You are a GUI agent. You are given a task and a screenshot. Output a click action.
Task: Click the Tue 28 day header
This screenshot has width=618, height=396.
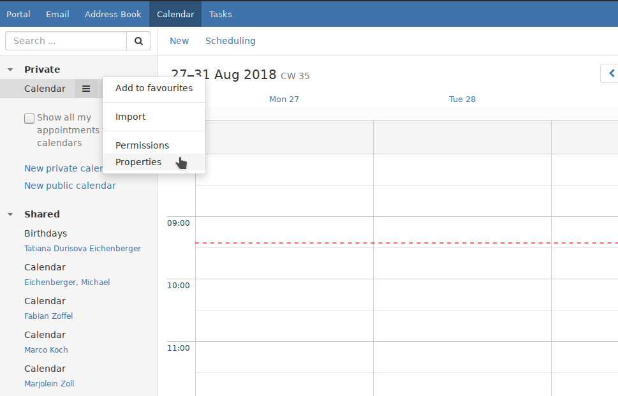click(x=462, y=99)
